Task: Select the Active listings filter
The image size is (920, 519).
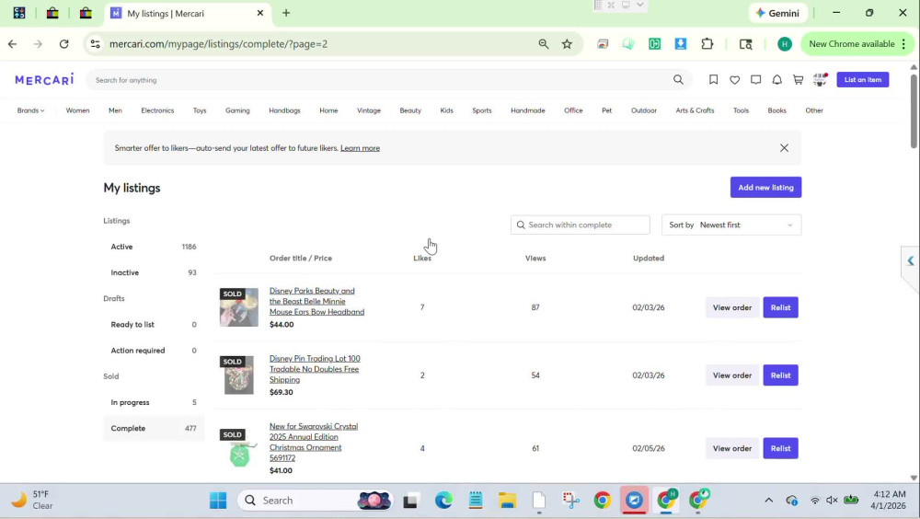Action: click(154, 247)
